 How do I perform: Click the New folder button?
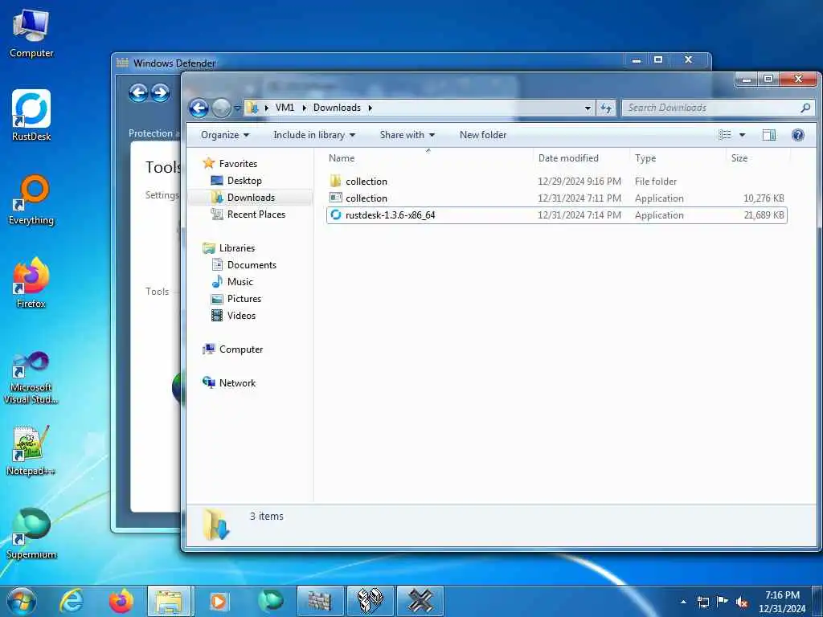483,135
